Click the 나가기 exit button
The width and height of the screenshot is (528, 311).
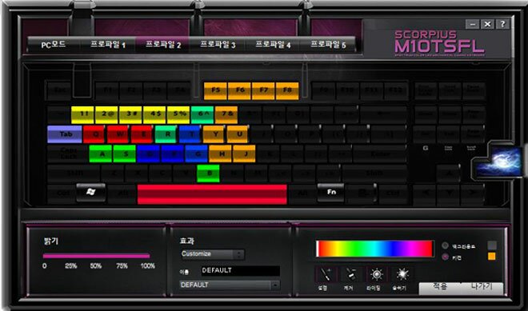(482, 287)
